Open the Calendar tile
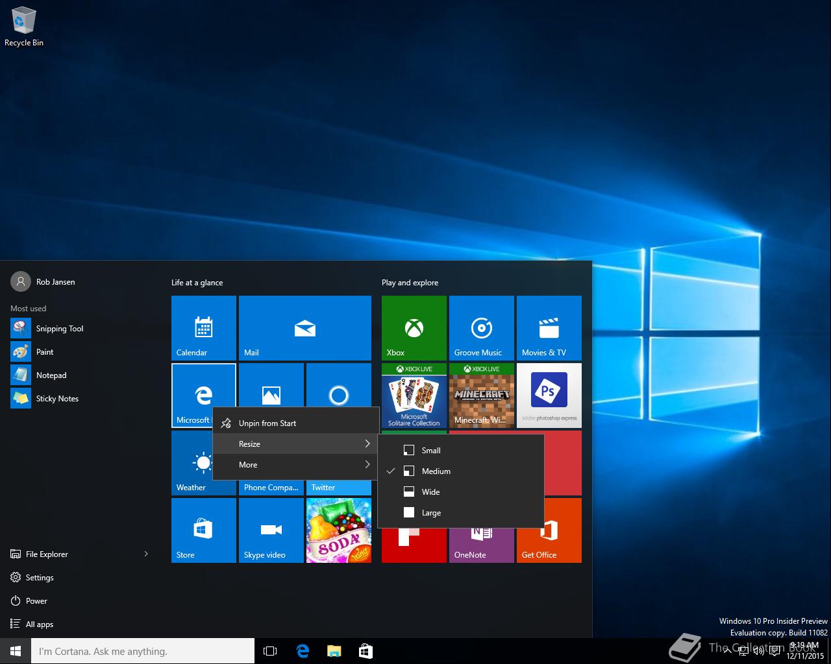Image resolution: width=831 pixels, height=664 pixels. pyautogui.click(x=204, y=328)
